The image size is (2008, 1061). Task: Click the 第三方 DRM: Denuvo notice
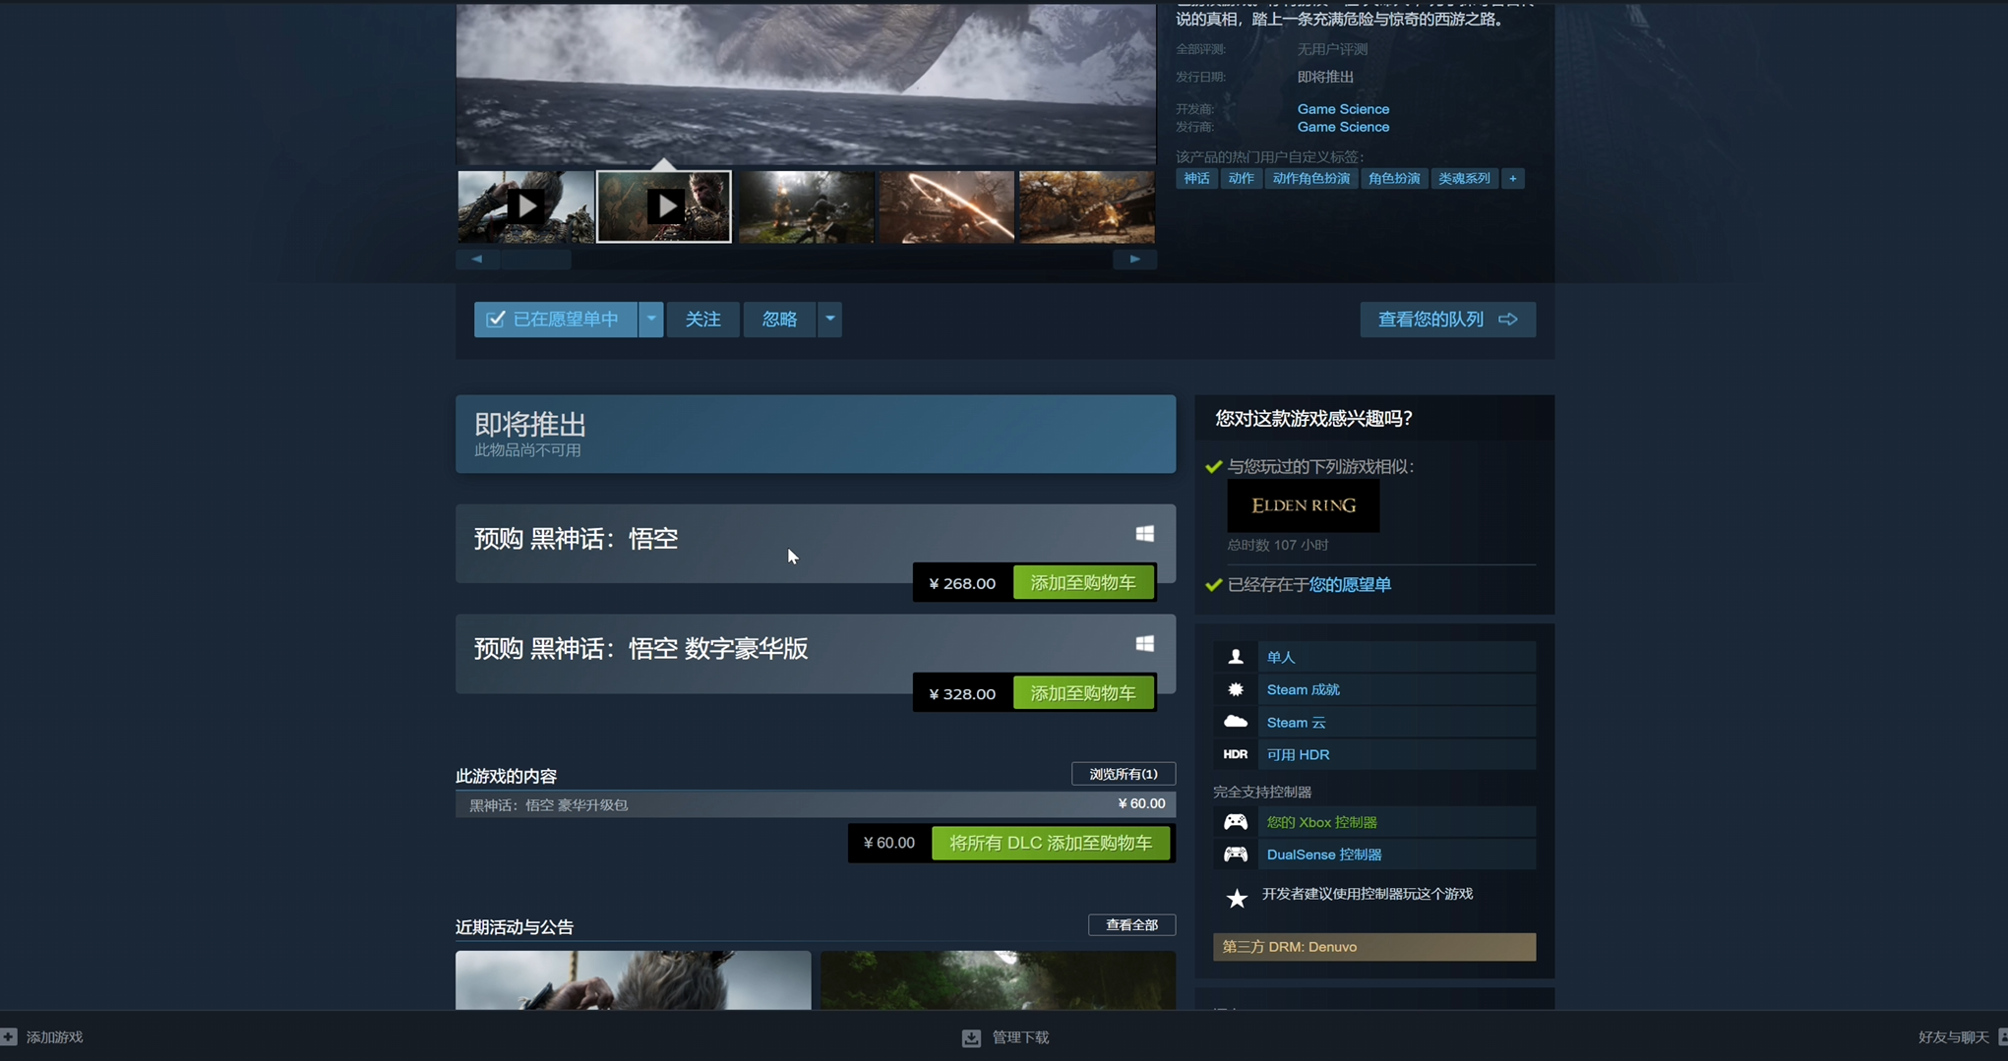point(1373,947)
